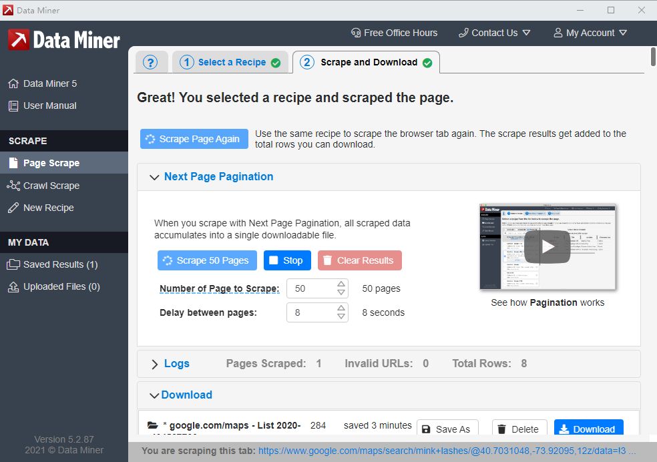Delete the google.com/maps saved file
The width and height of the screenshot is (657, 462).
[x=519, y=428]
